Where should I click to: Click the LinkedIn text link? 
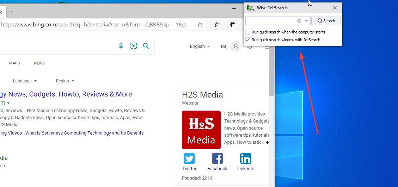(x=246, y=168)
